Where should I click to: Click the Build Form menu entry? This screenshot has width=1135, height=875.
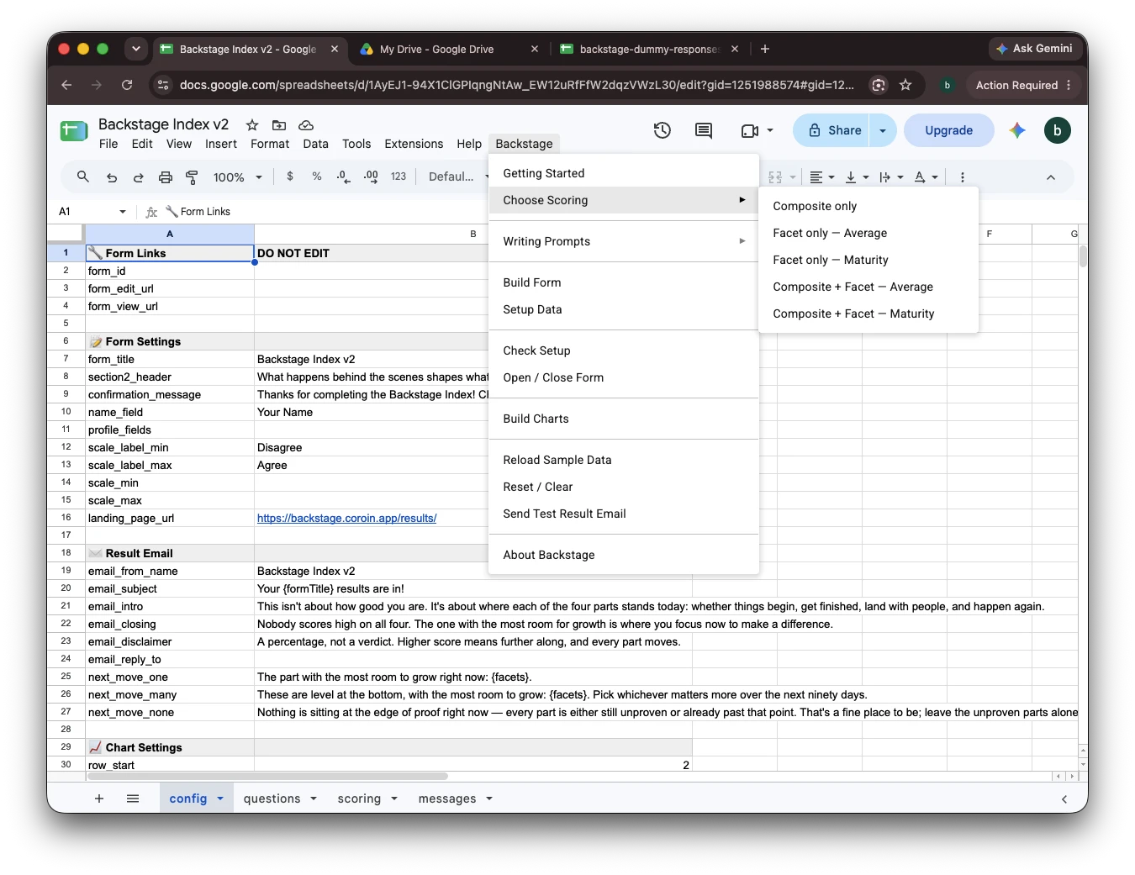pyautogui.click(x=623, y=282)
